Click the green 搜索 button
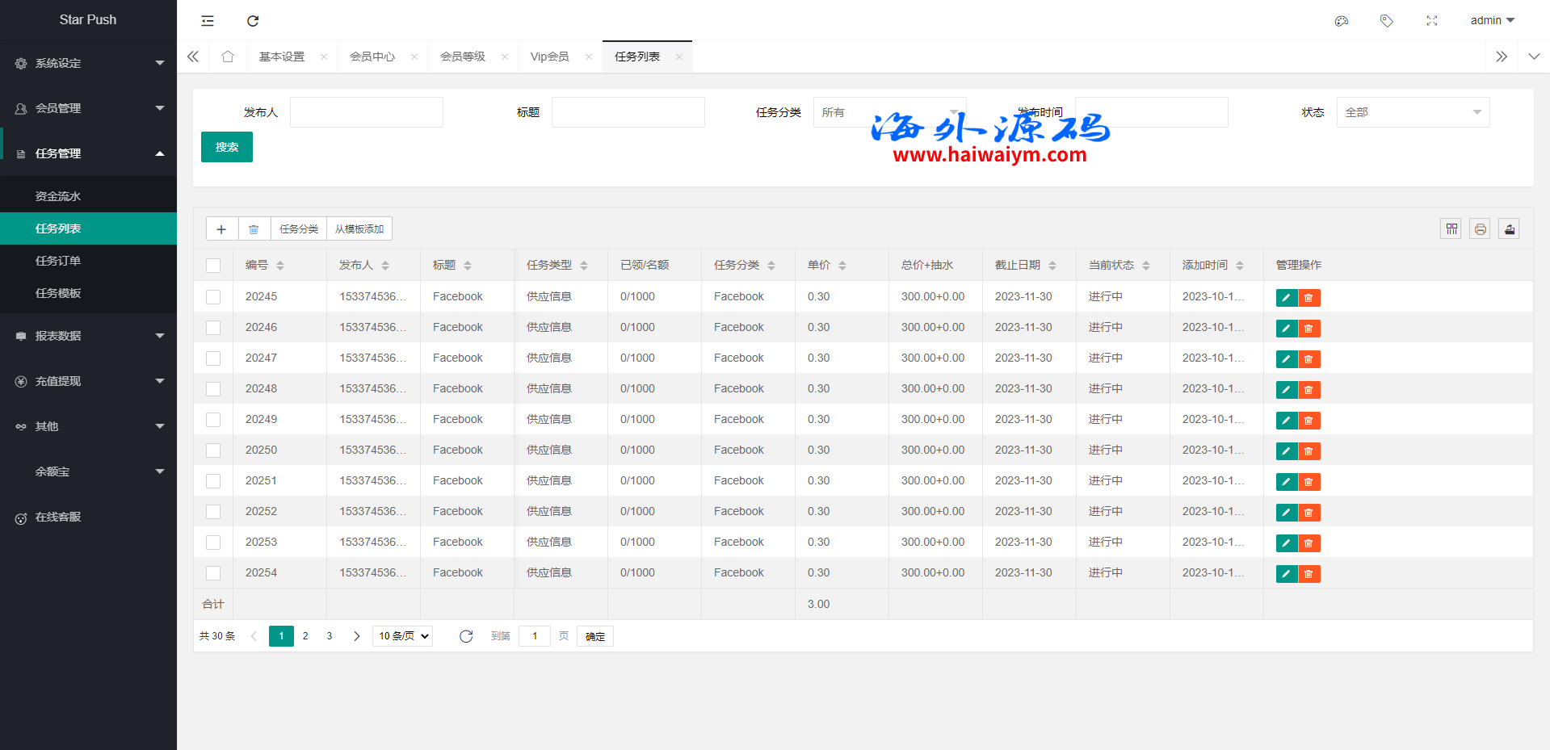The image size is (1550, 750). point(226,147)
